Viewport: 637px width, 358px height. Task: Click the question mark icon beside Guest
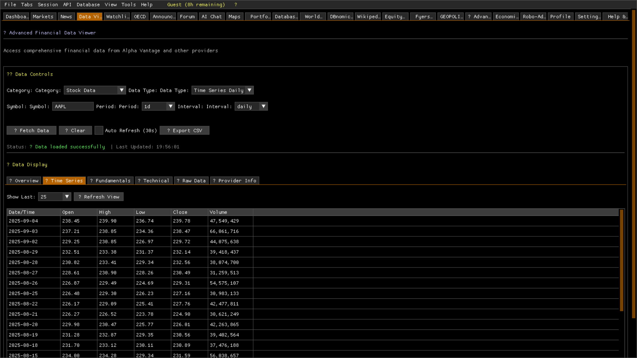click(236, 5)
